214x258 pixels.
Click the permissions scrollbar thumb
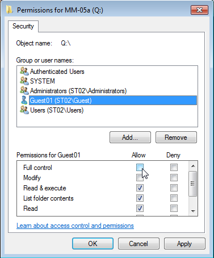[193, 184]
